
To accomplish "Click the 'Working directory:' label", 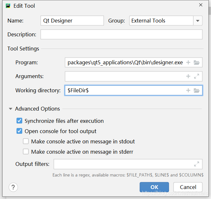I will point(38,90).
